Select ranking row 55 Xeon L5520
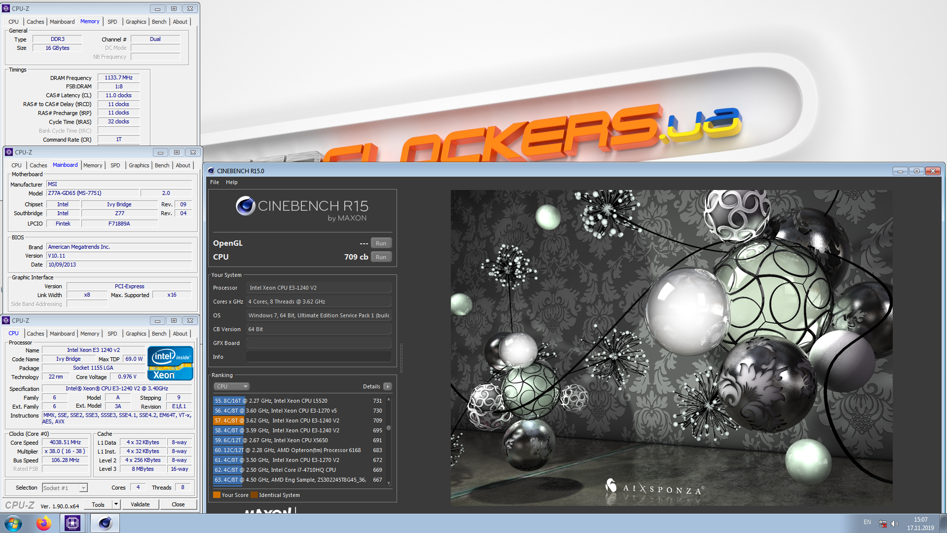 (x=298, y=401)
